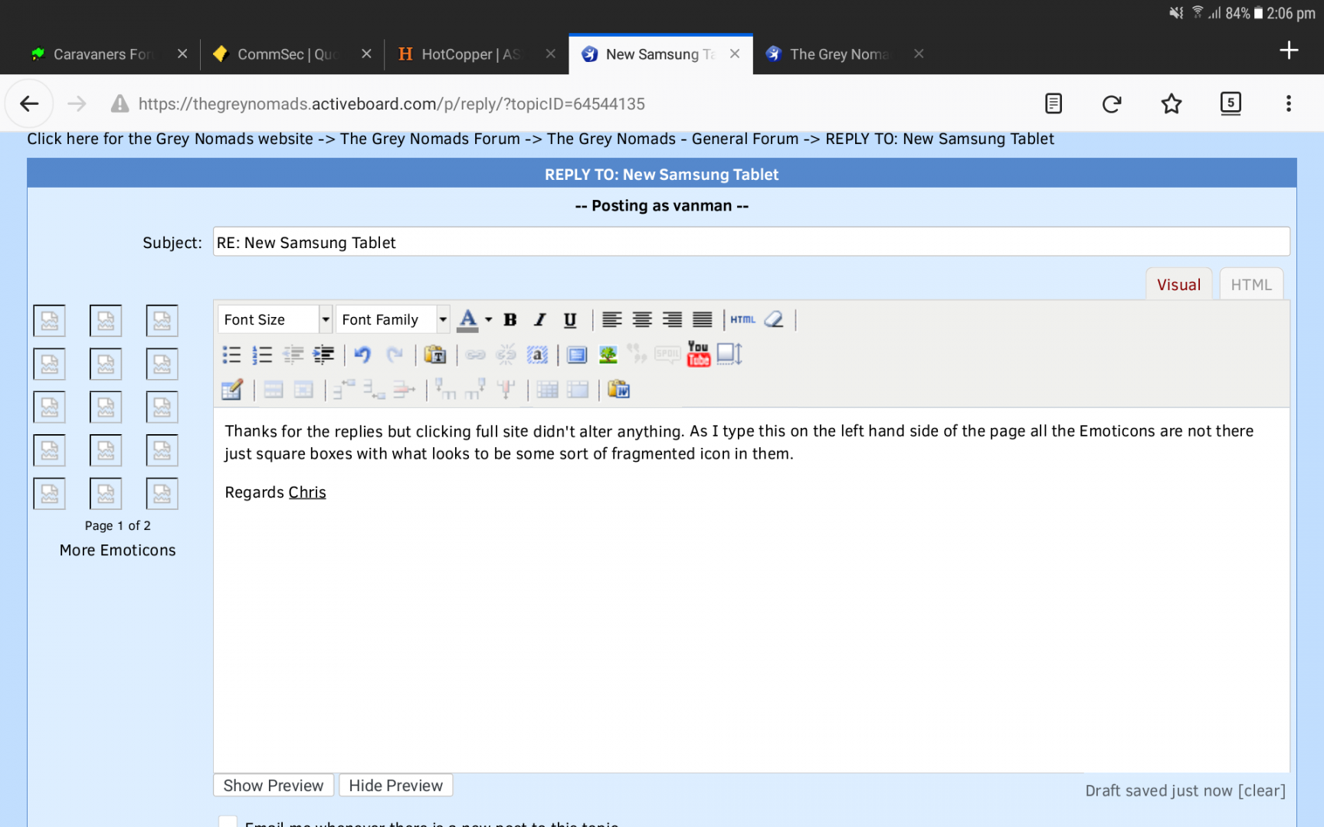
Task: Open the More Emoticons link
Action: click(117, 550)
